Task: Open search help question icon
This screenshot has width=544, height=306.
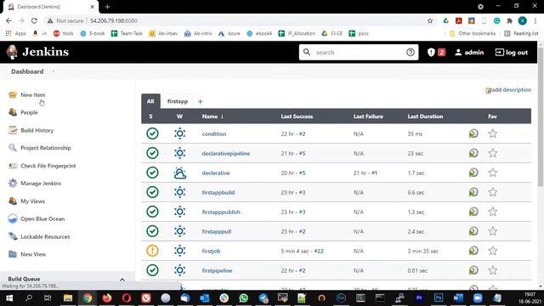Action: [411, 53]
